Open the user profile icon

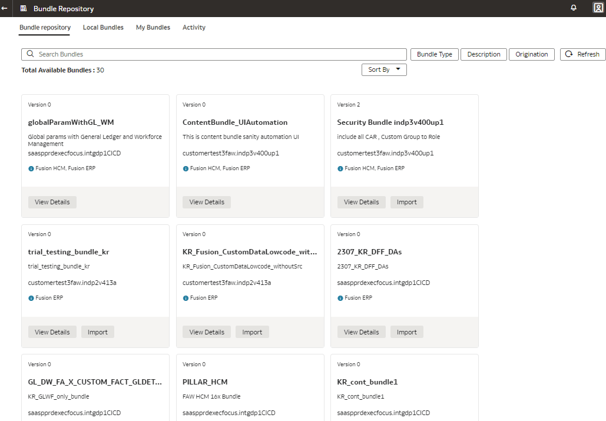point(598,8)
